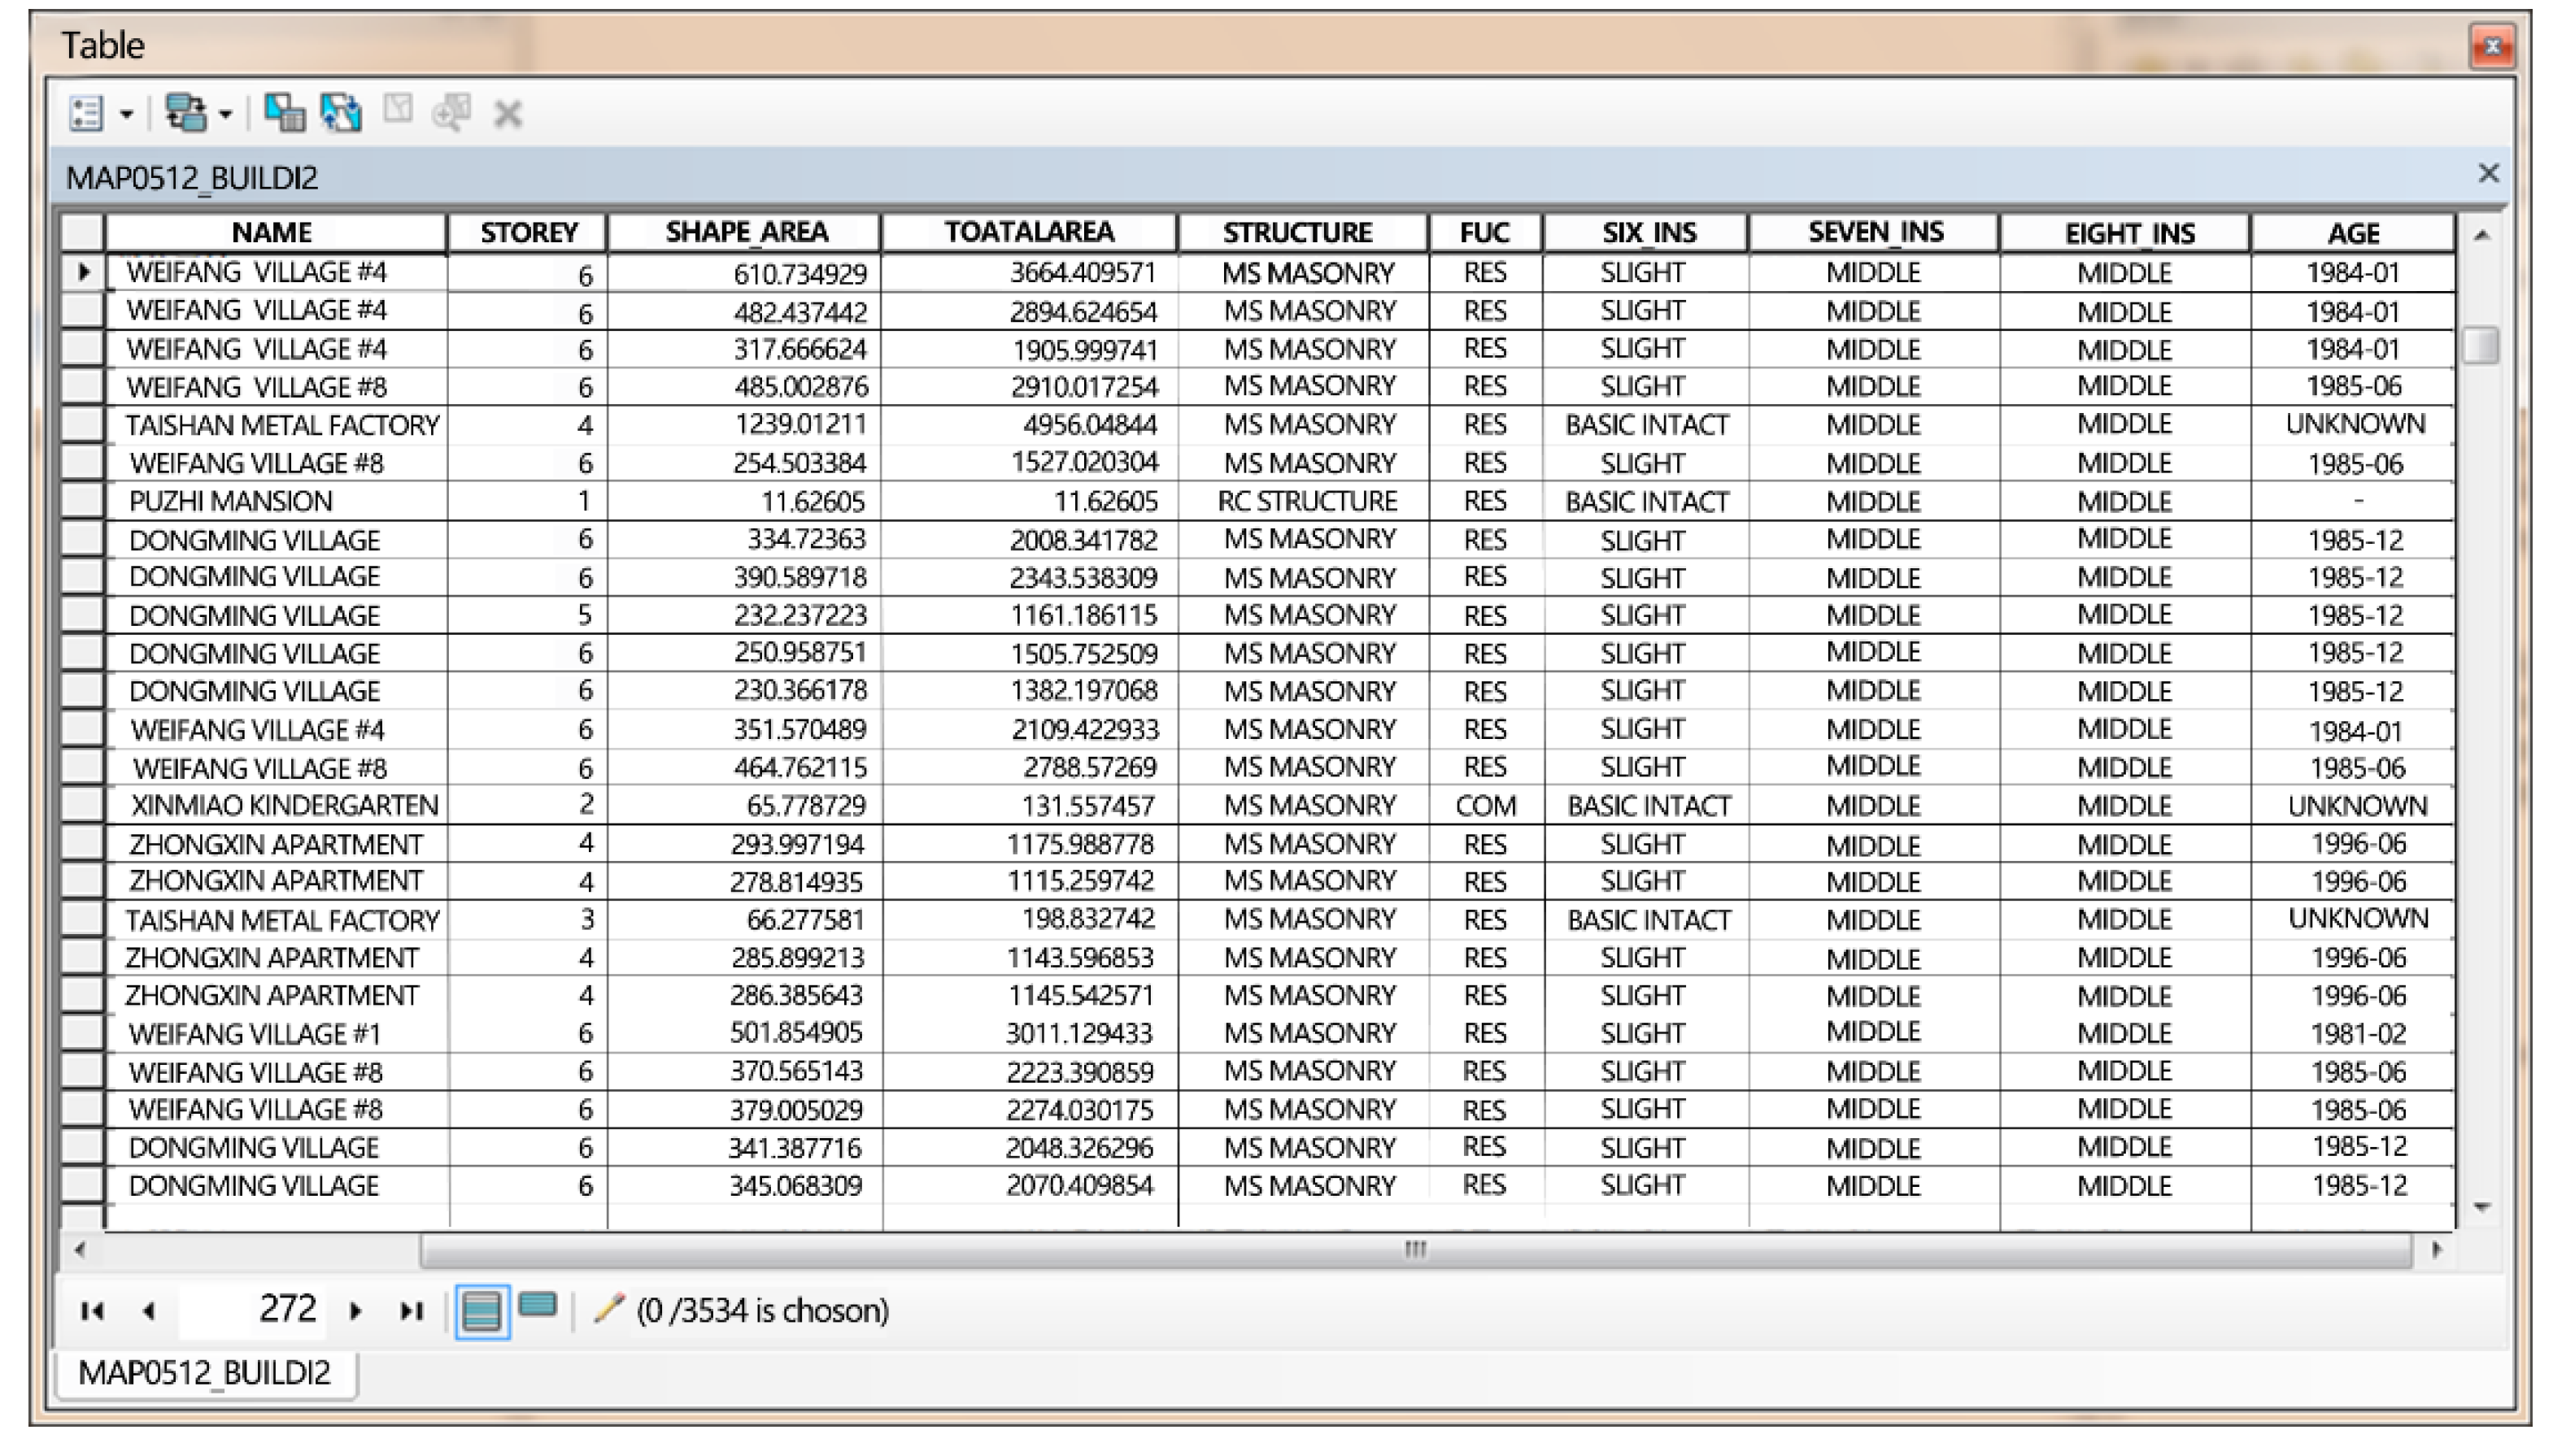Click the Clear Selection icon

(399, 109)
